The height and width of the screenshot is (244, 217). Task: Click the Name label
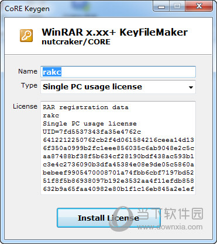[27, 71]
